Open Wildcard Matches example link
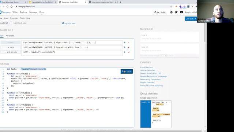This screenshot has height=132, width=234. pos(149,70)
